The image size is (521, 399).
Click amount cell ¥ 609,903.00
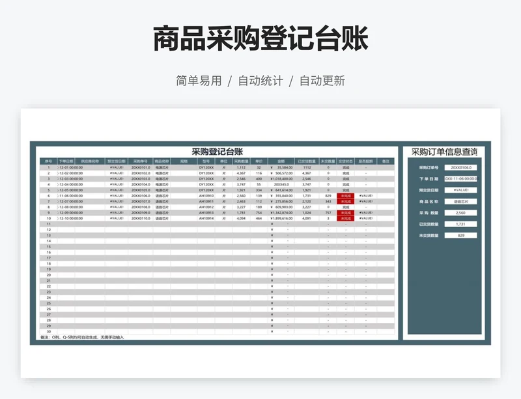click(281, 207)
